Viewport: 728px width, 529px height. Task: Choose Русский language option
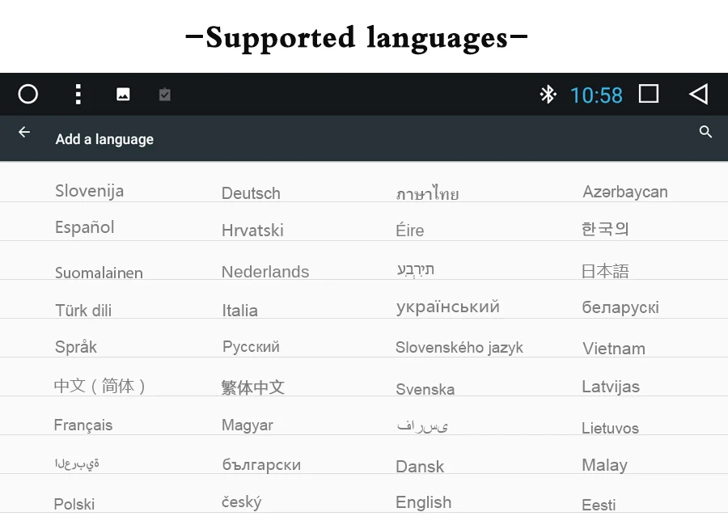point(251,346)
